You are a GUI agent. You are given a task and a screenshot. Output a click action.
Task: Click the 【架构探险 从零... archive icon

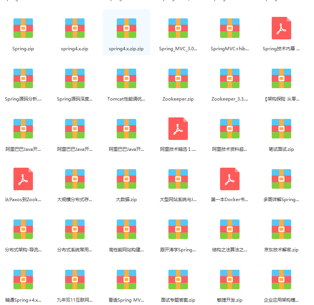281,78
